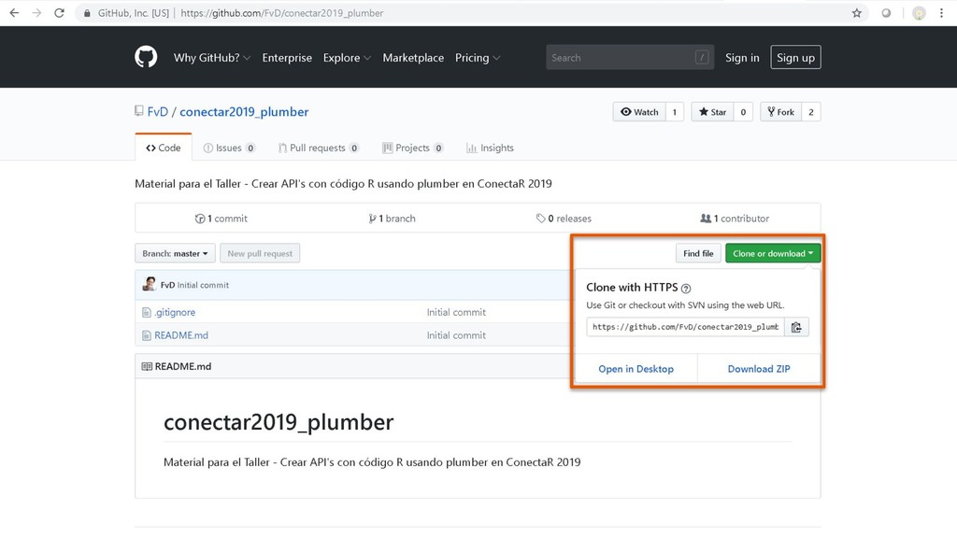Click Open in Desktop link

(x=636, y=368)
